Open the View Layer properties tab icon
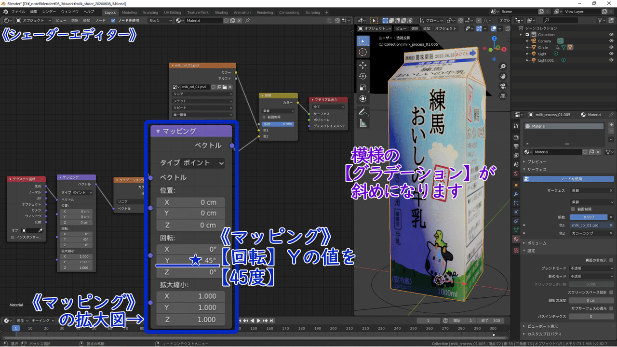Screen dimensions: 617x347 pyautogui.click(x=516, y=155)
